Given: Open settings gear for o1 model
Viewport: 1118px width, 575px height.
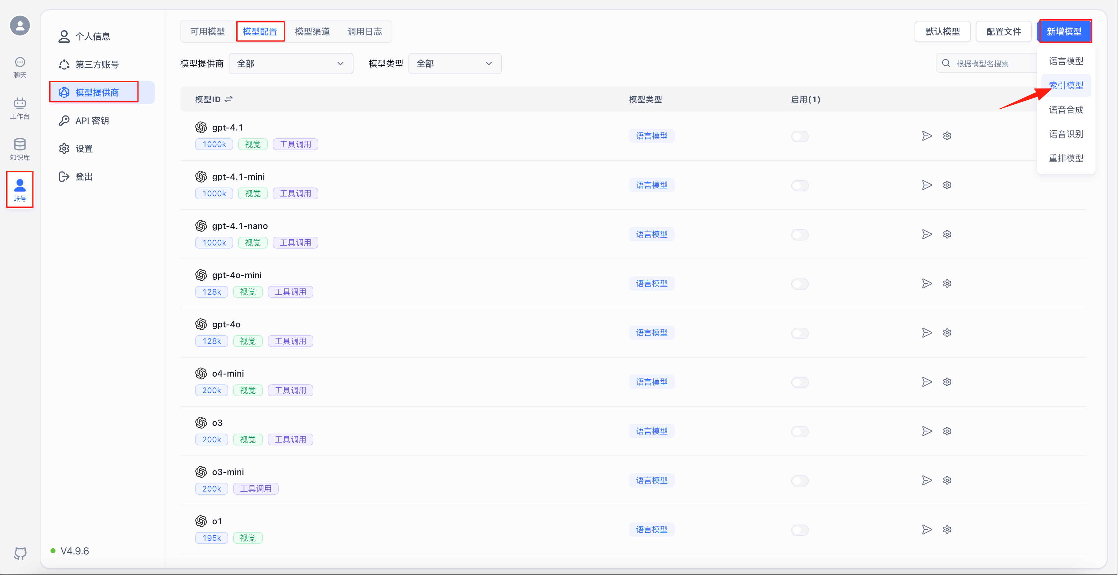Looking at the screenshot, I should click(x=947, y=530).
